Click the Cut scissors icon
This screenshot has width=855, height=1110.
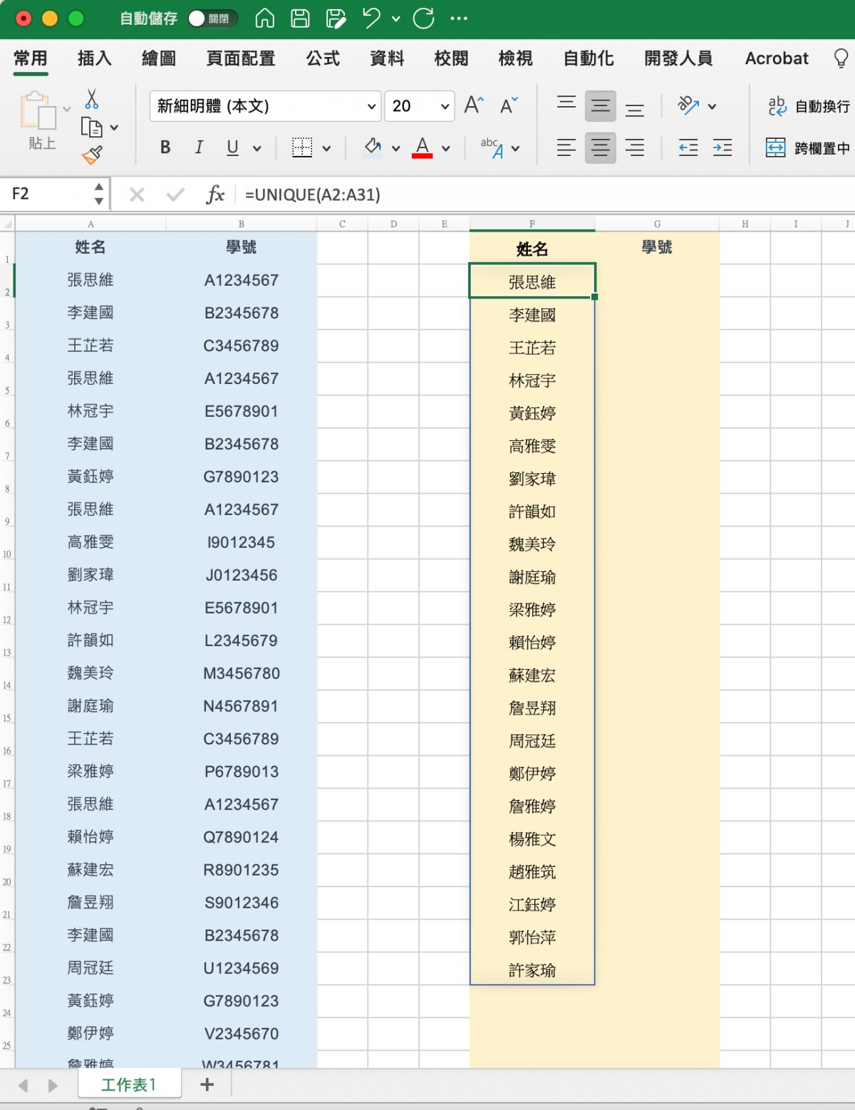[92, 98]
